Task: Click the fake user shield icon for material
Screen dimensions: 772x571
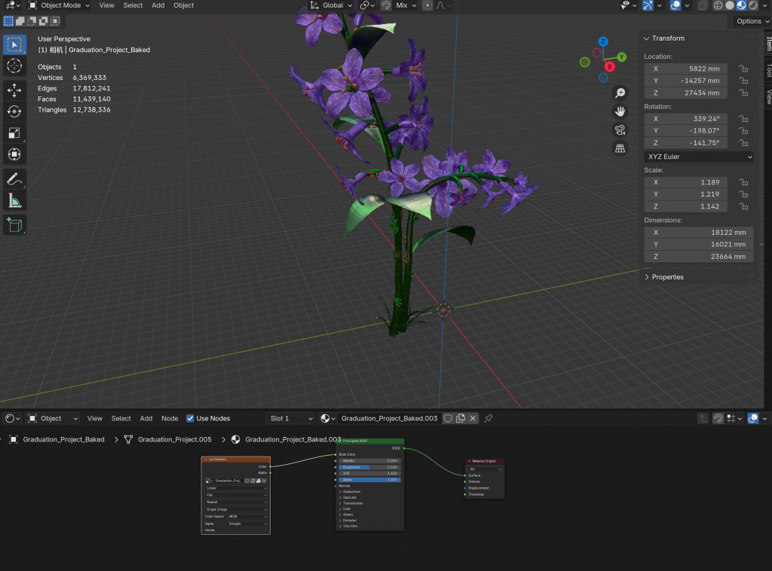Action: [448, 419]
